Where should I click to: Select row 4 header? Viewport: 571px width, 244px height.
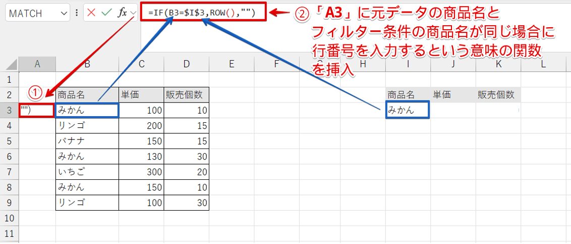pyautogui.click(x=10, y=125)
